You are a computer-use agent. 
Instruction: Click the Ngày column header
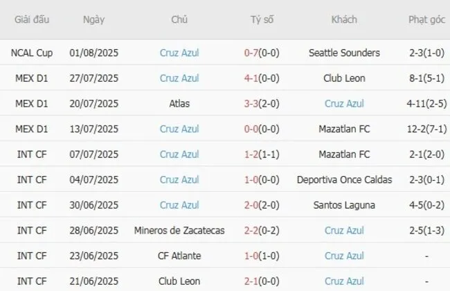tap(93, 19)
